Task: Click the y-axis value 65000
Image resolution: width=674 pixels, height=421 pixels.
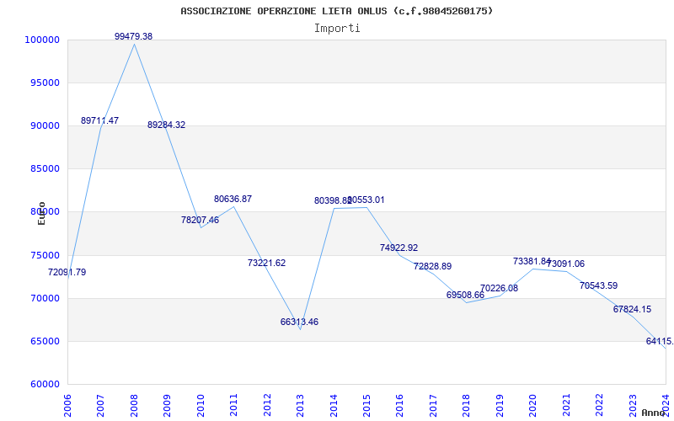Action: (45, 342)
